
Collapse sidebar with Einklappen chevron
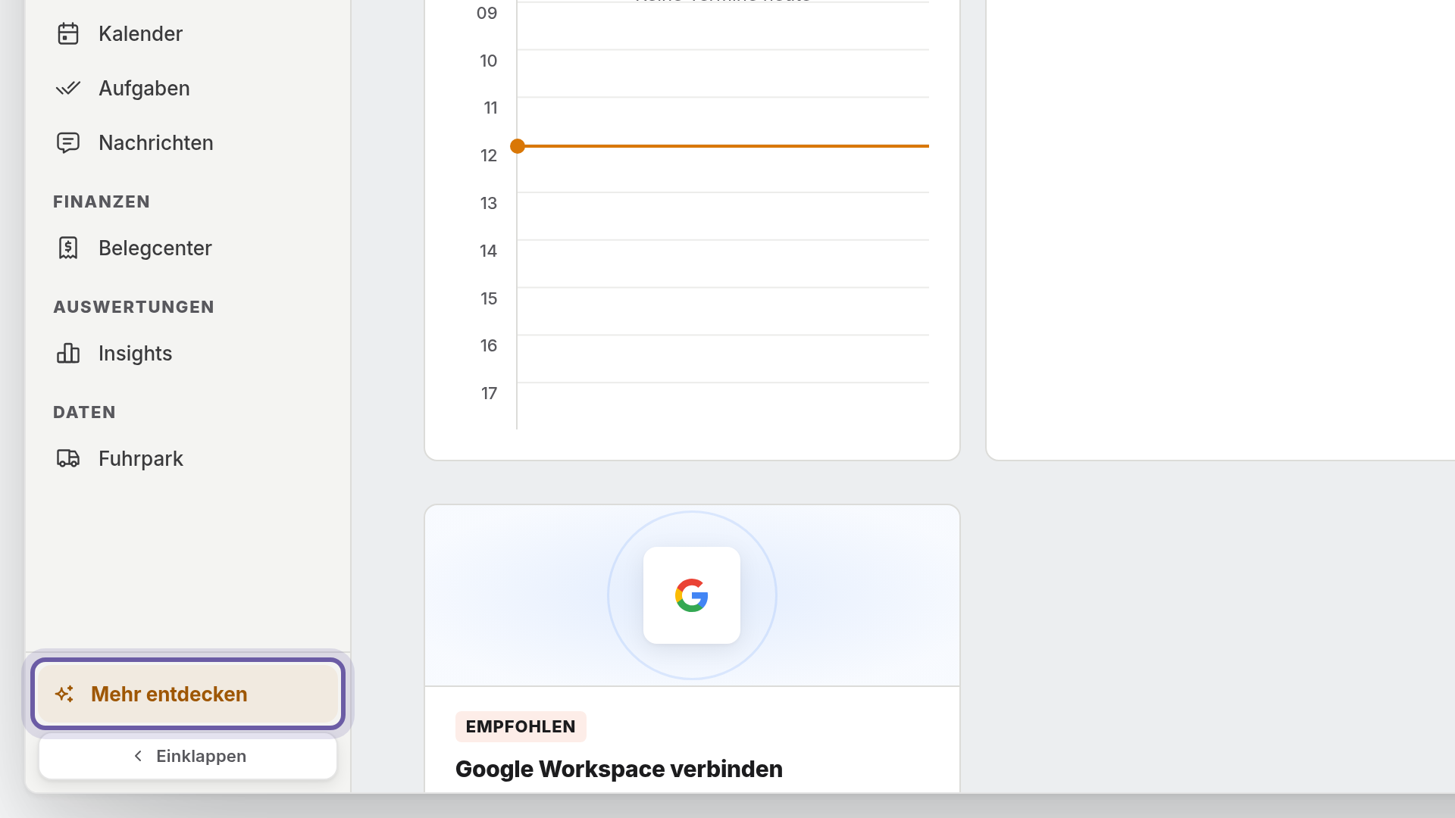(x=138, y=756)
